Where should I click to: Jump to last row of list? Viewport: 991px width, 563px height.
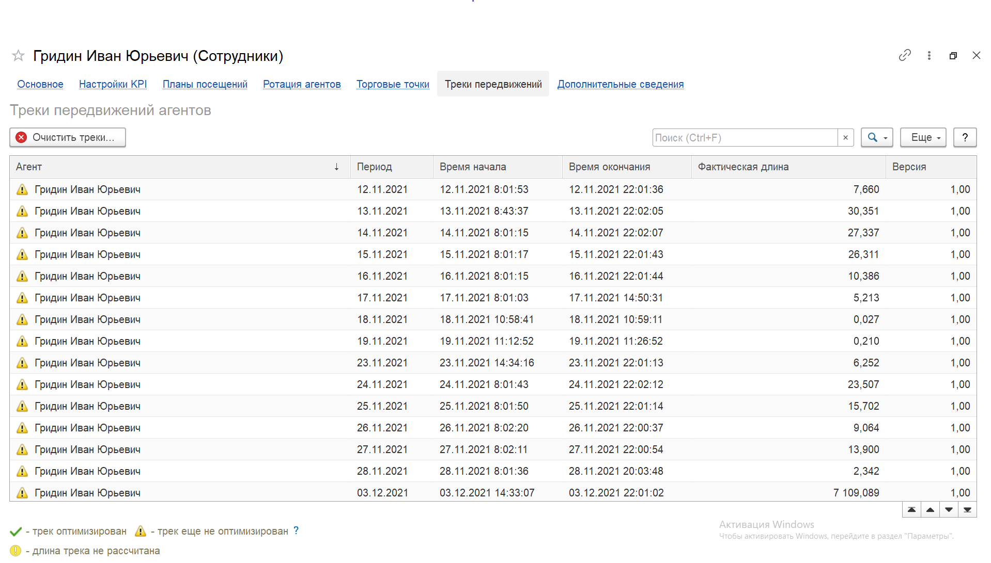coord(967,510)
